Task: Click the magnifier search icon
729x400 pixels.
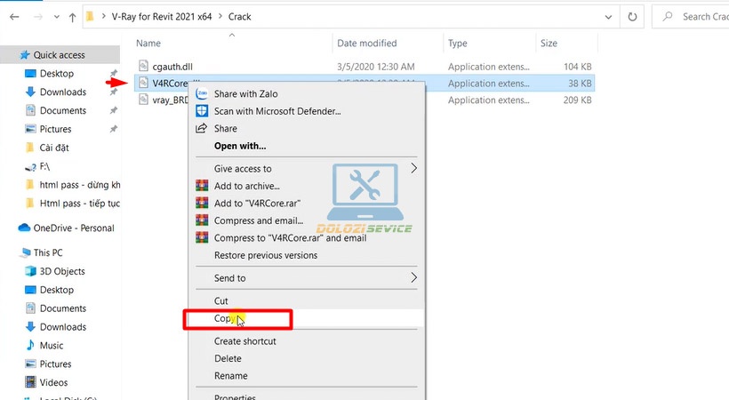Action: point(668,17)
